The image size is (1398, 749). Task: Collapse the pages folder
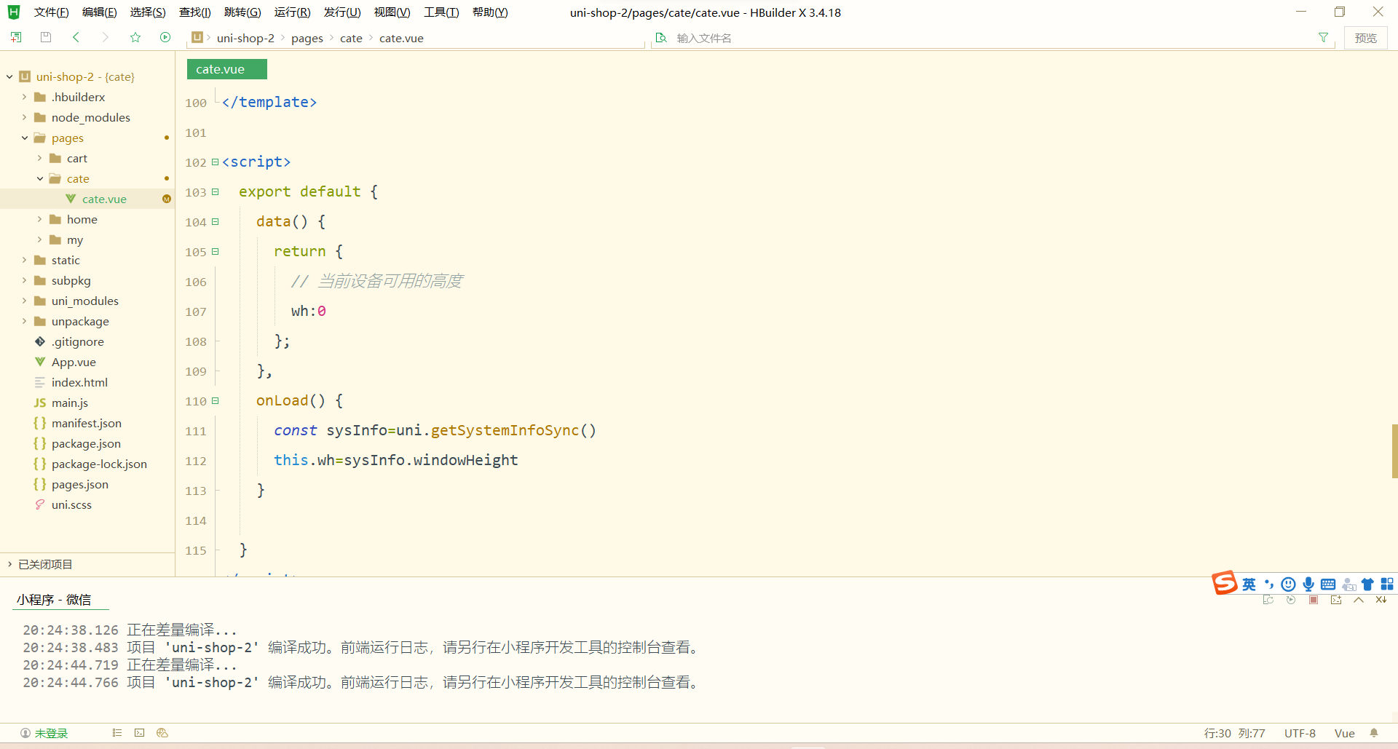coord(24,138)
